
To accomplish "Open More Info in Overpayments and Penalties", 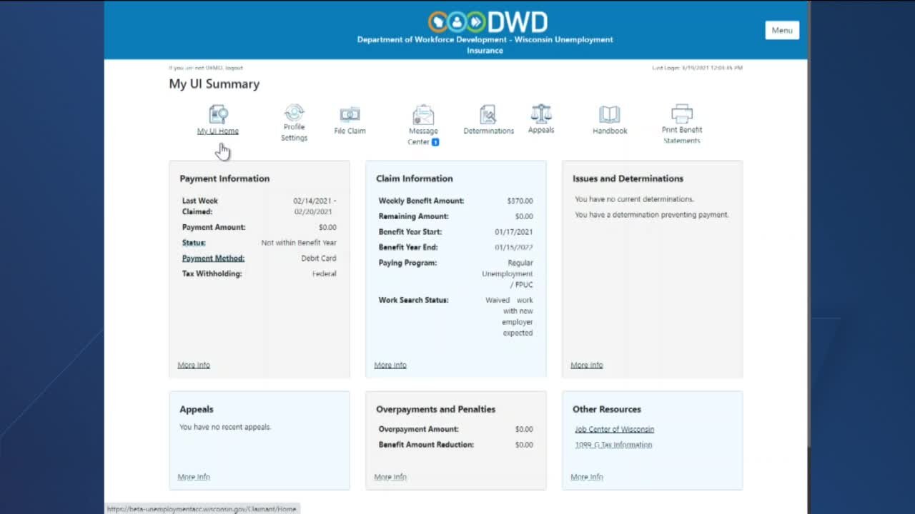I will [390, 477].
